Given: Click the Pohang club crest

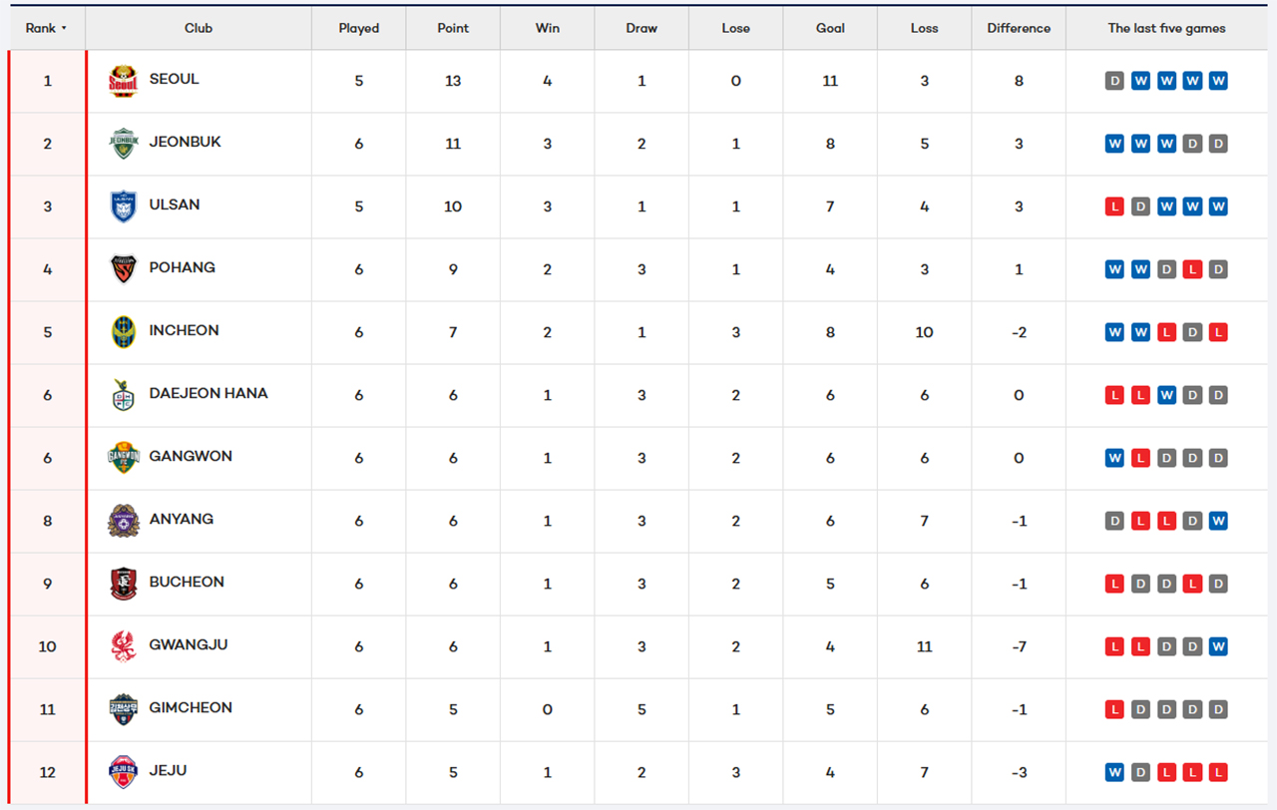Looking at the screenshot, I should point(123,269).
